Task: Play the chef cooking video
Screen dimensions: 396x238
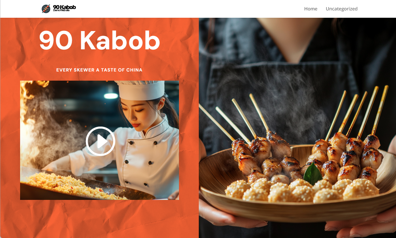Action: pyautogui.click(x=100, y=141)
